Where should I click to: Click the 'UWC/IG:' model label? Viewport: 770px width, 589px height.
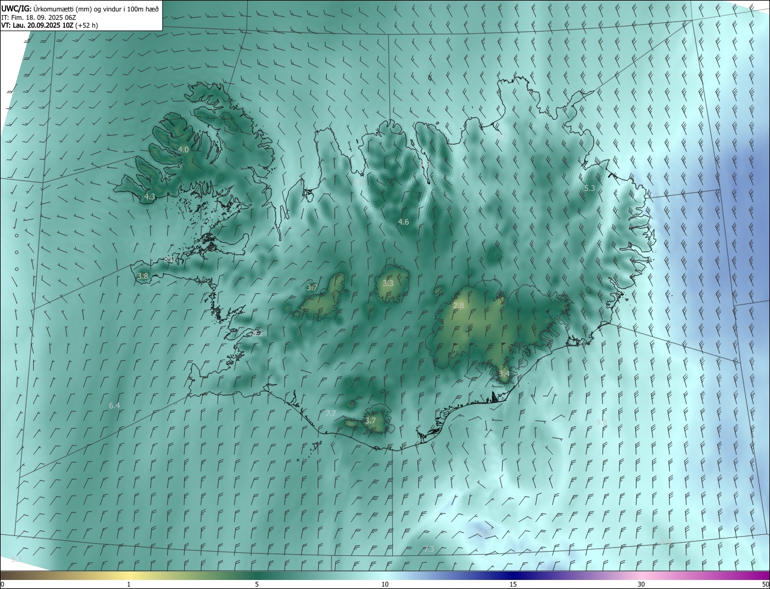[16, 8]
